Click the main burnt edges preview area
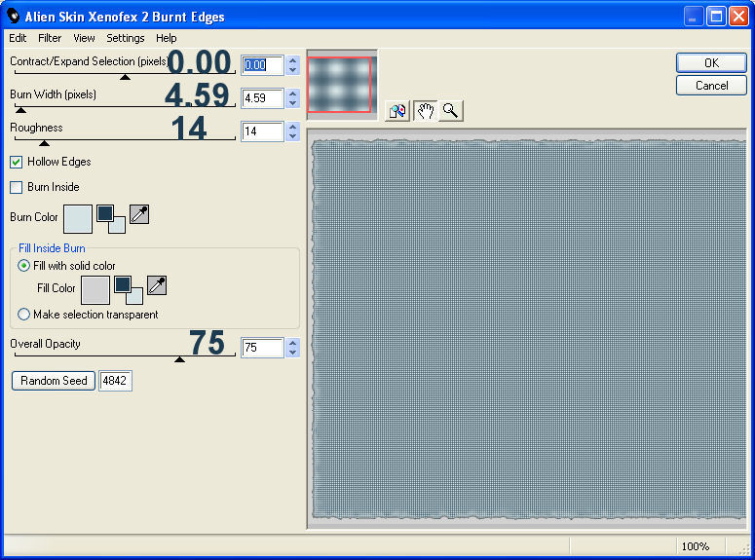Image resolution: width=755 pixels, height=560 pixels. tap(528, 329)
